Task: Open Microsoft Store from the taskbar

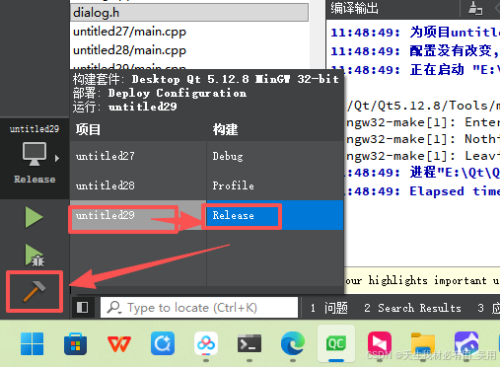Action: [x=75, y=344]
